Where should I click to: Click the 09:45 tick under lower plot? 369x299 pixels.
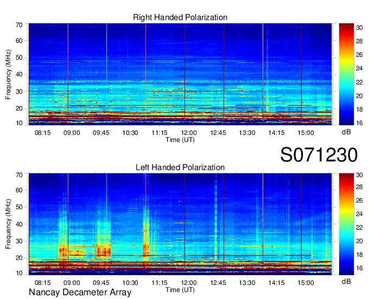[101, 283]
